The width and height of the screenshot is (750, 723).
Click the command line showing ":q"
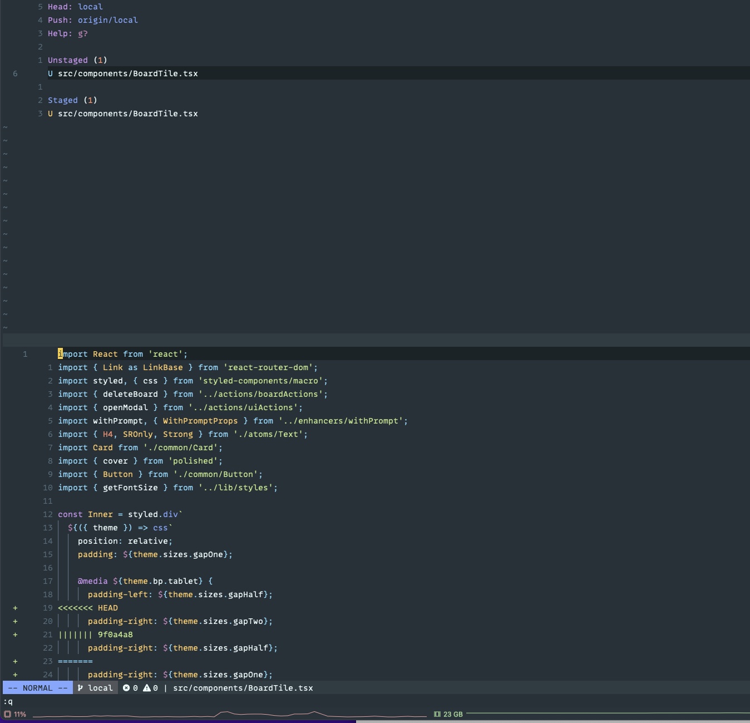pos(6,701)
